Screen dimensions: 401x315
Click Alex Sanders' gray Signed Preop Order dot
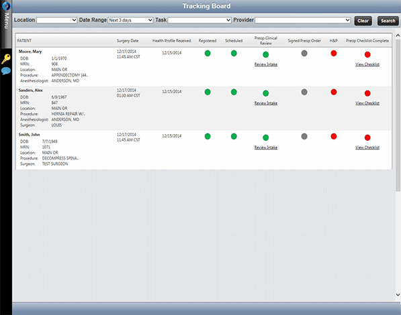point(304,92)
